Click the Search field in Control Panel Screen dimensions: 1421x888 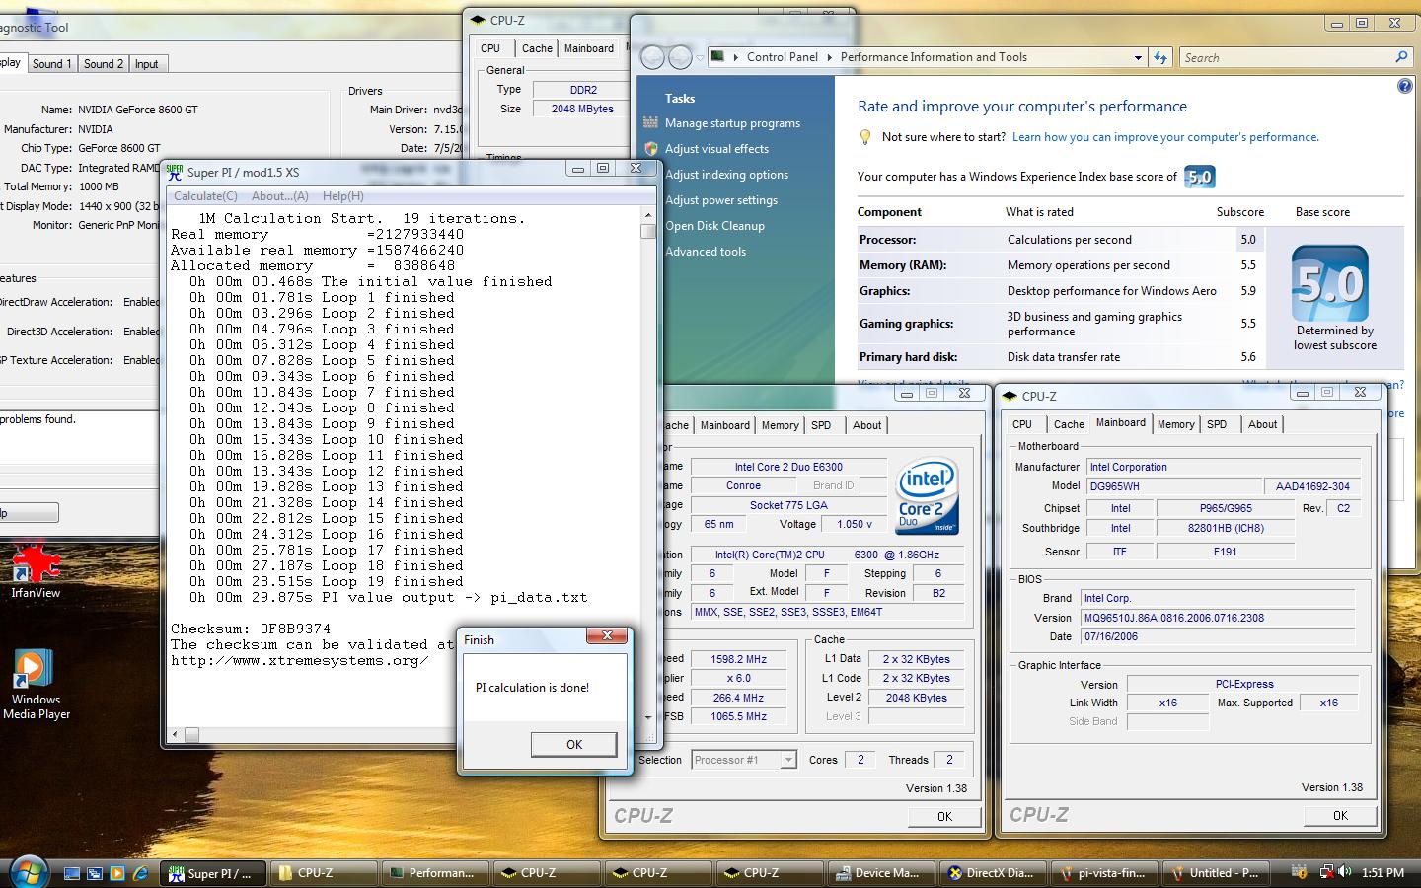click(1288, 57)
